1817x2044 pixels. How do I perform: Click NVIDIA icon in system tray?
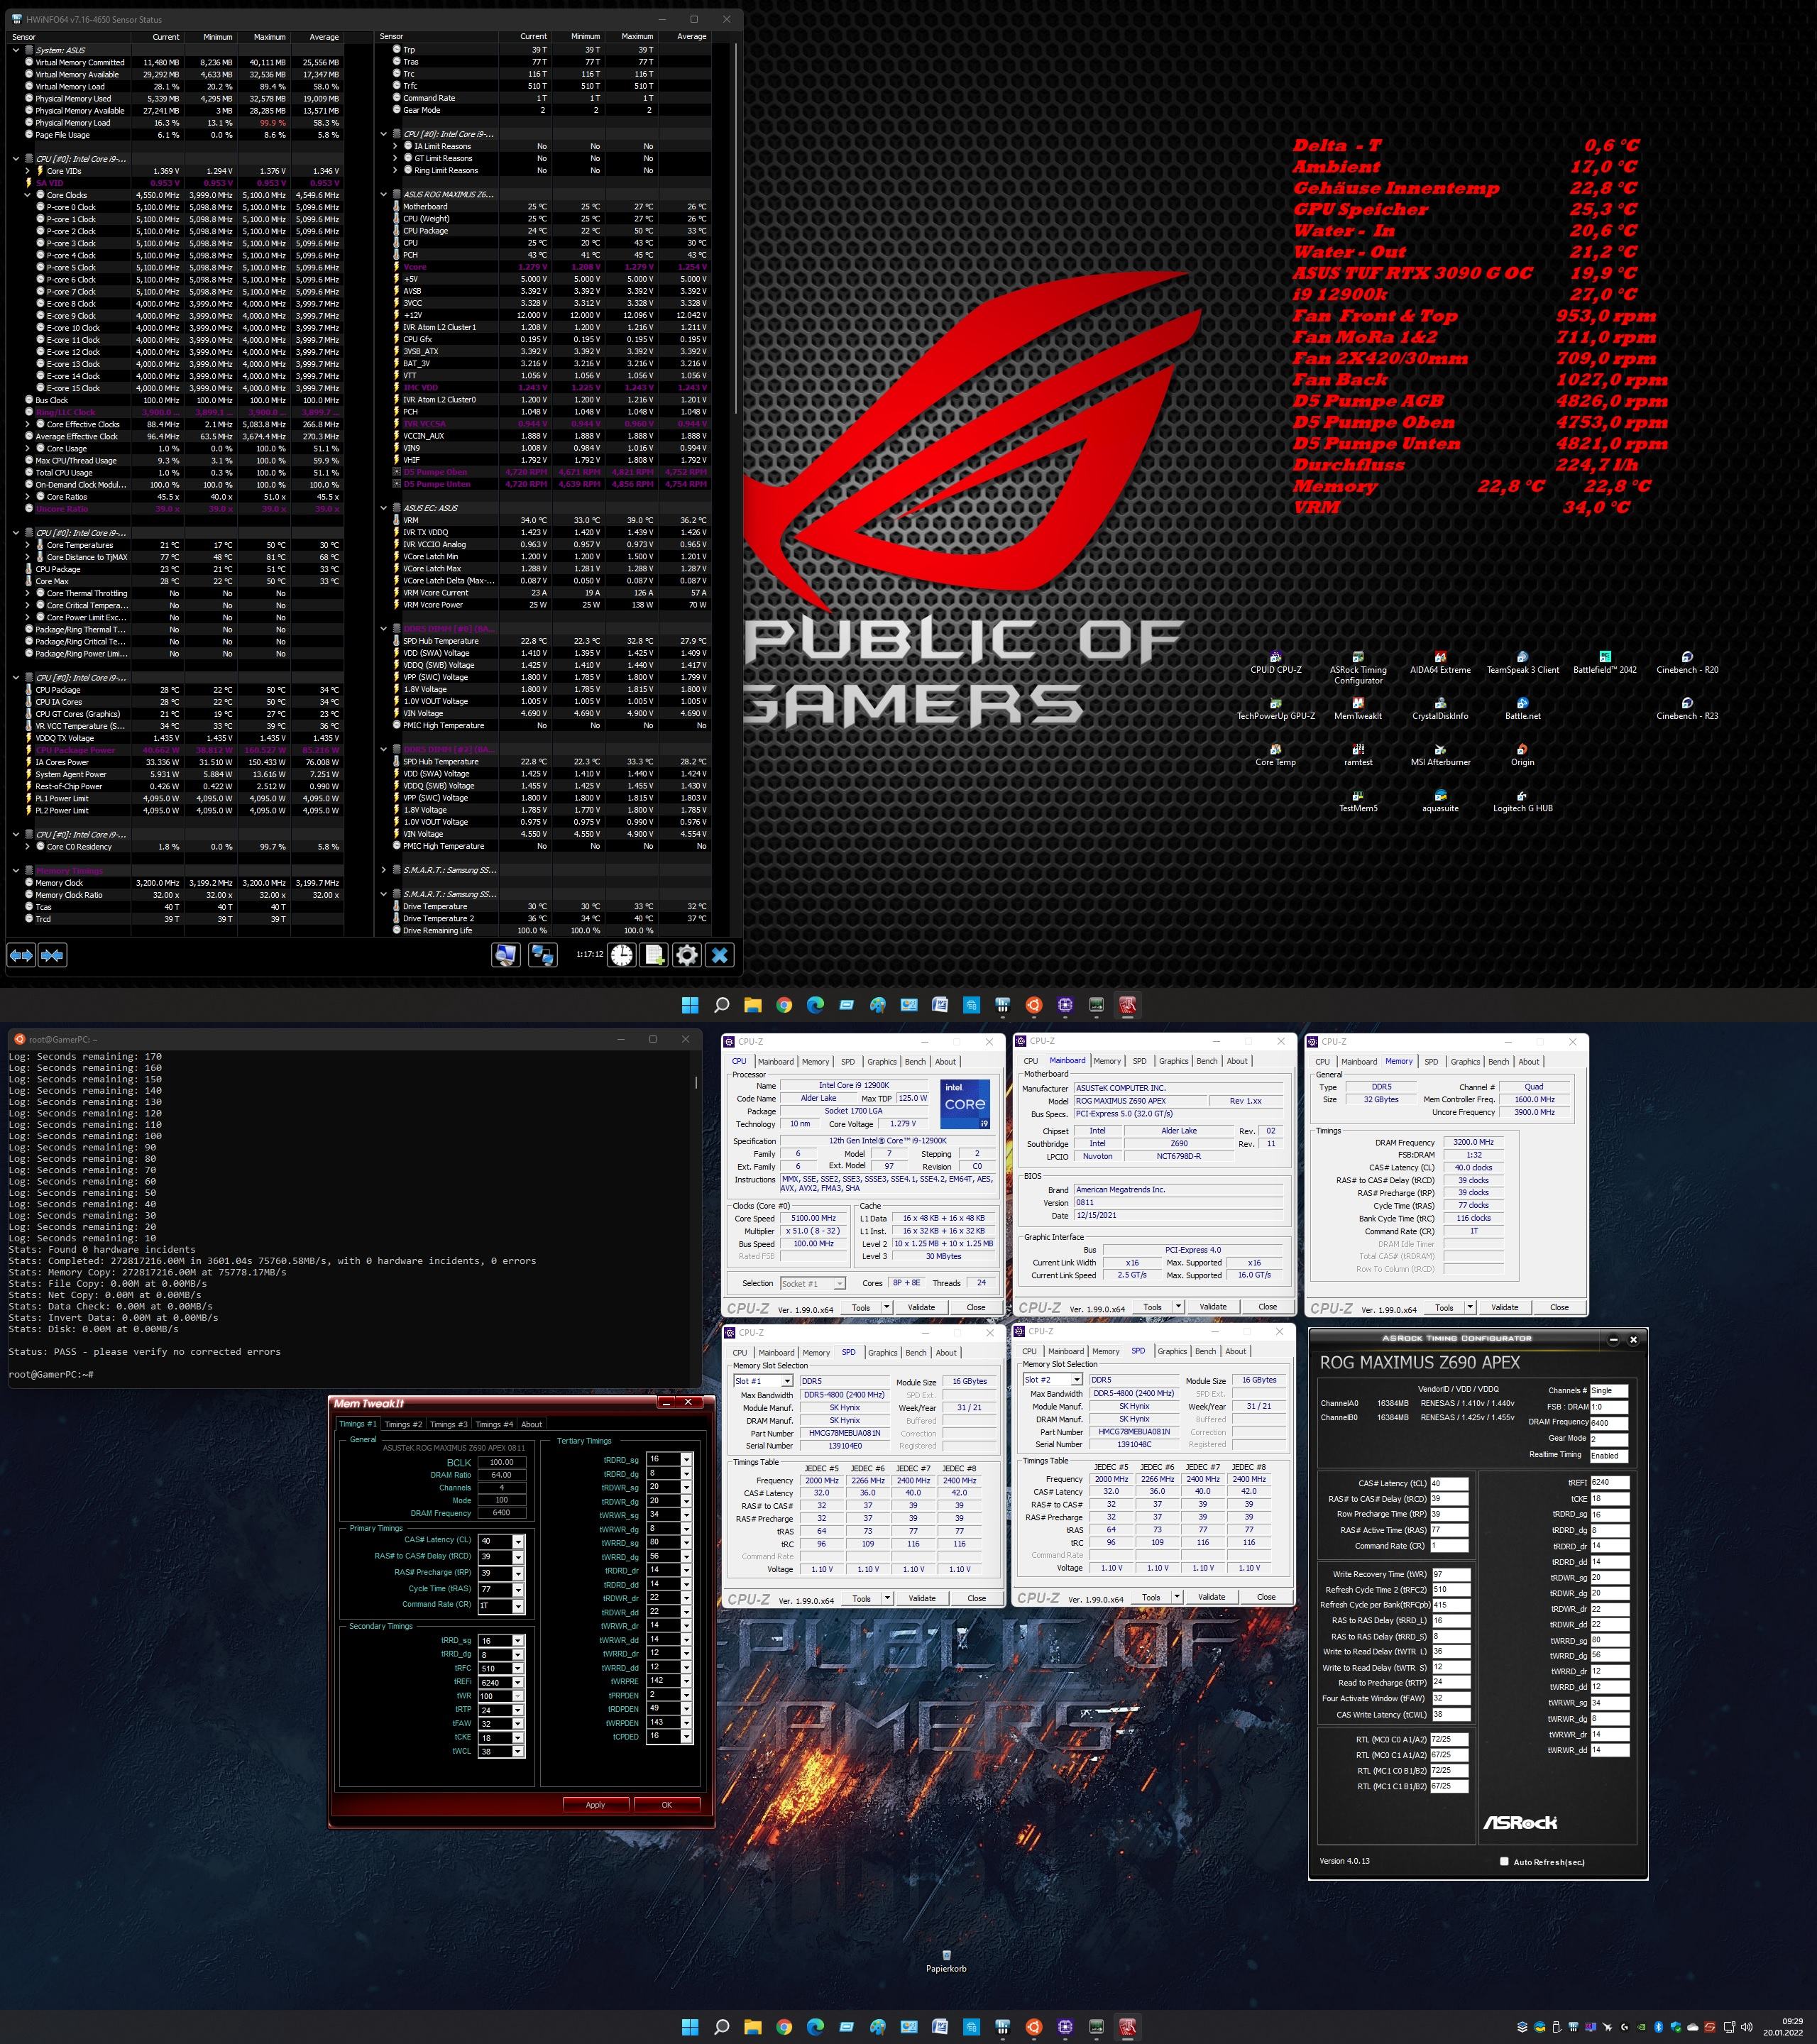[1641, 2027]
